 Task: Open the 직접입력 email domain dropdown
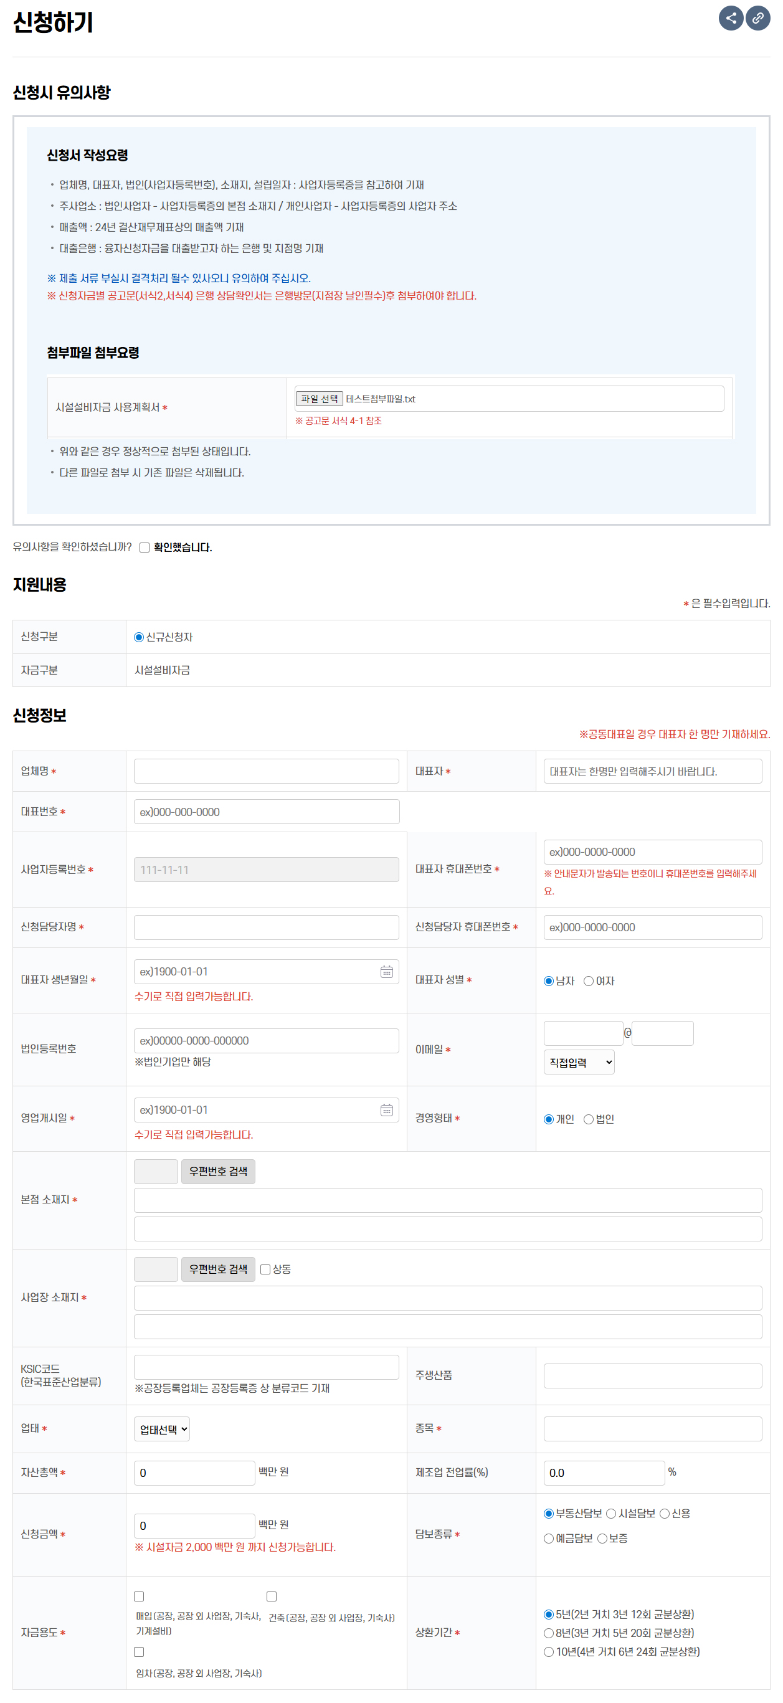(579, 1063)
